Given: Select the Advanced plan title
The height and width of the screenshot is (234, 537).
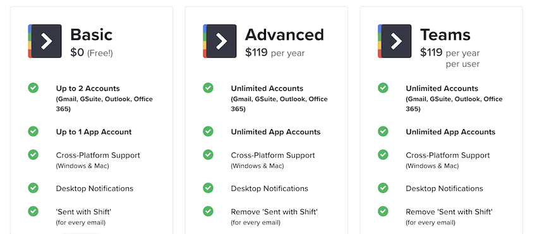Looking at the screenshot, I should click(284, 35).
